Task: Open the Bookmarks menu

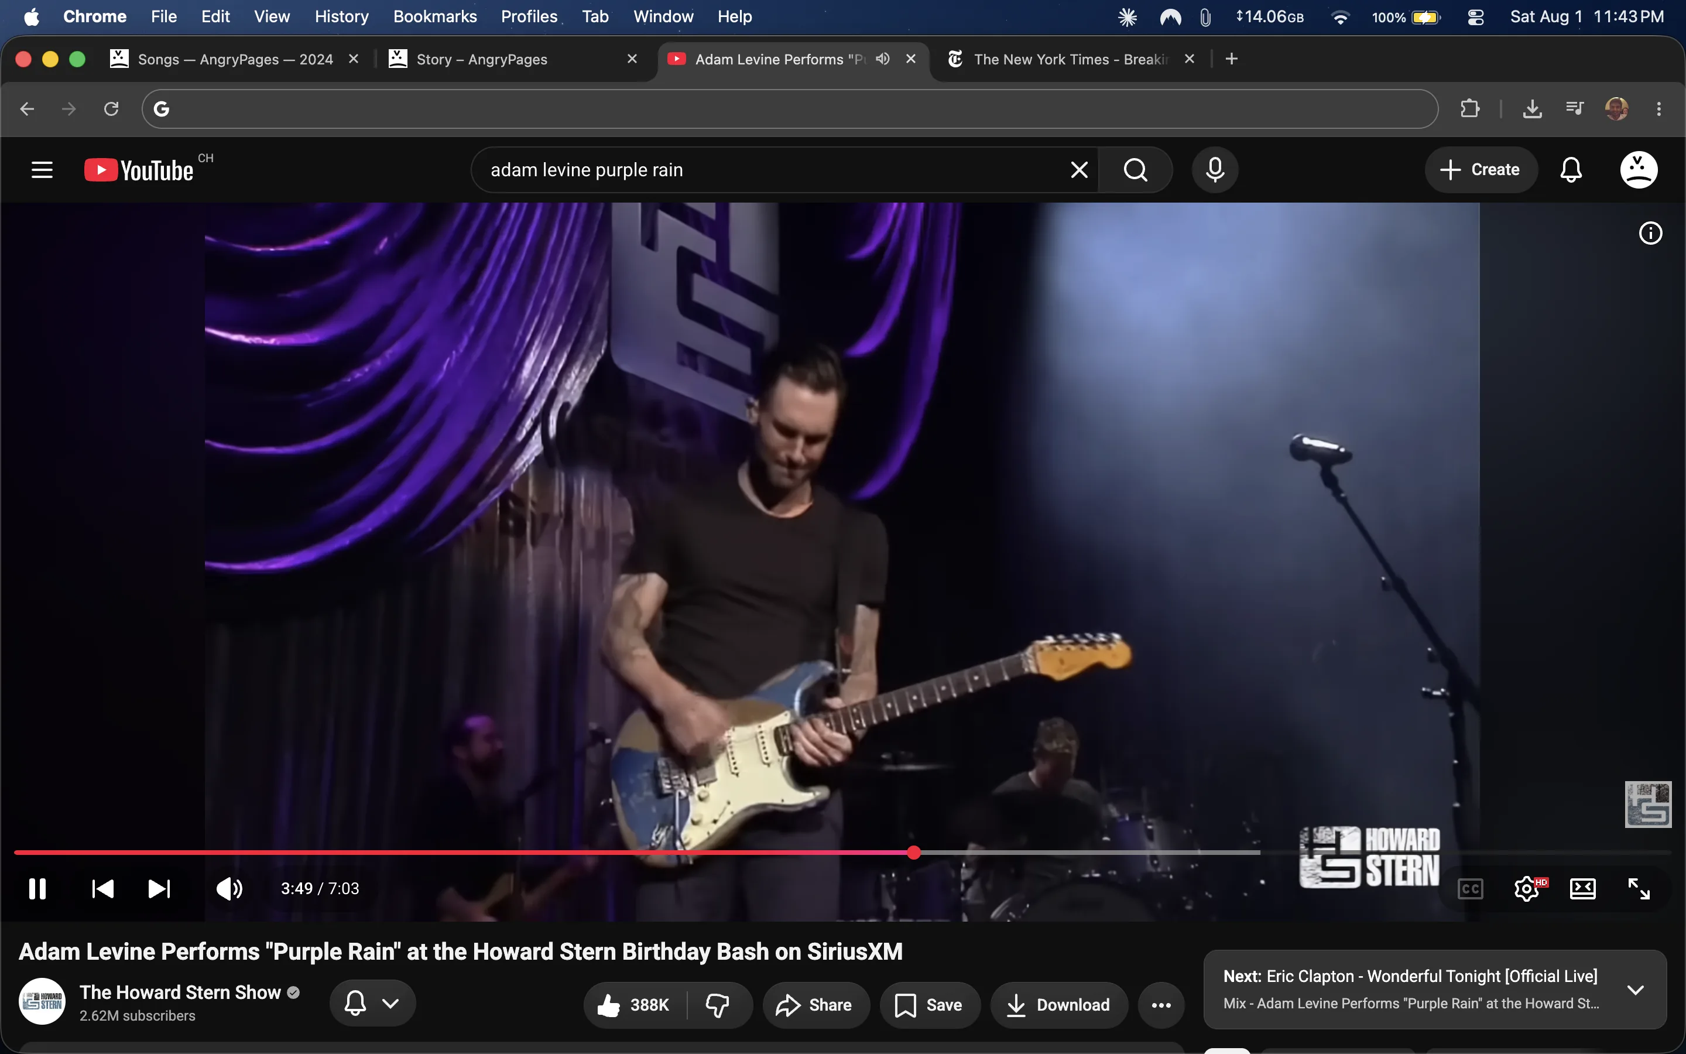Action: [x=435, y=17]
